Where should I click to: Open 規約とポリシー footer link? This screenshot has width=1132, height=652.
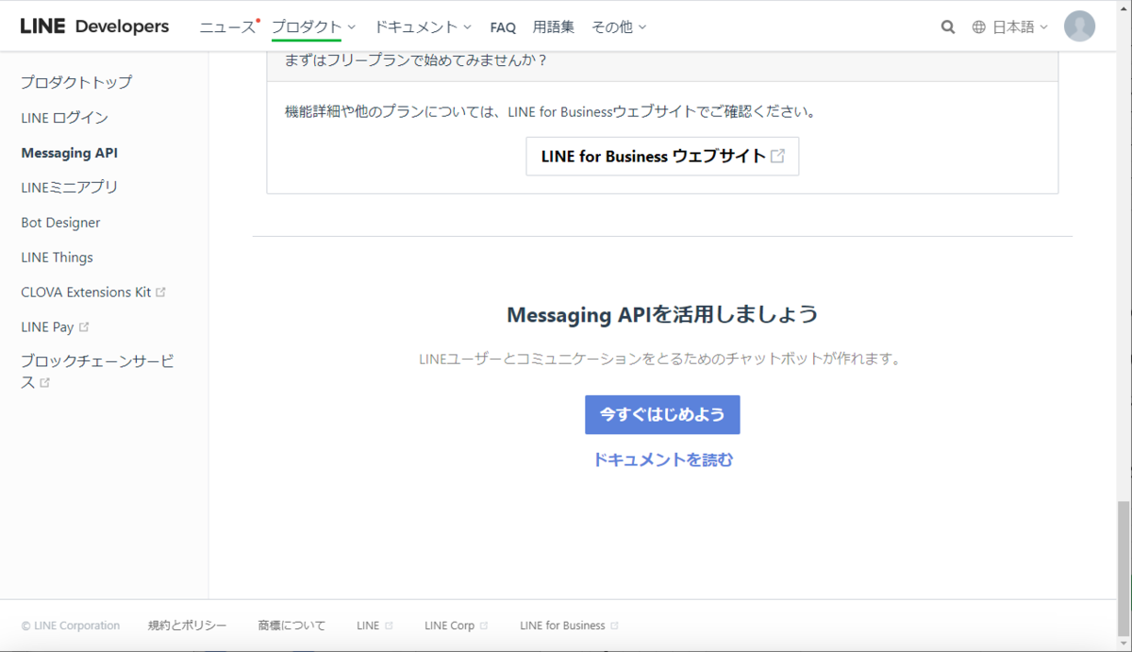coord(188,626)
